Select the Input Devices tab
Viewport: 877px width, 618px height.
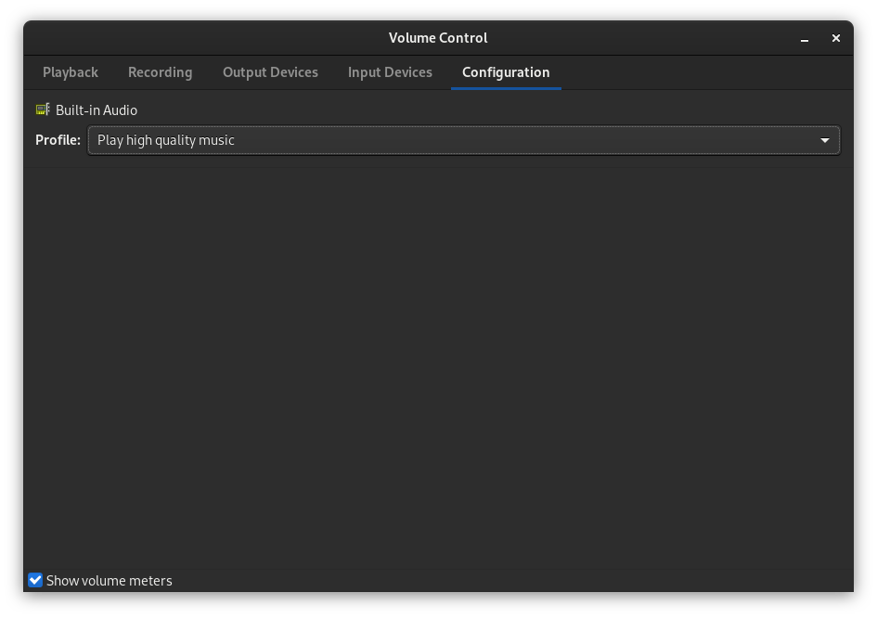390,72
